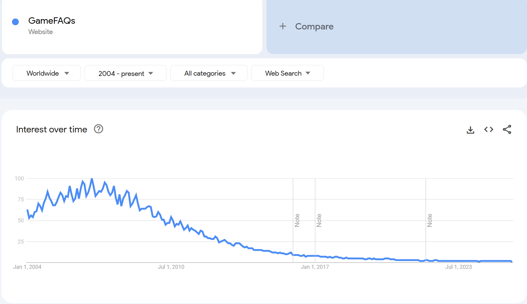The height and width of the screenshot is (304, 527).
Task: Open the embed code icon
Action: 489,130
